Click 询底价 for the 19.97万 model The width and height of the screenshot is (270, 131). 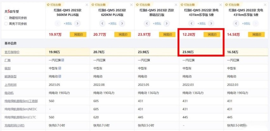[x=78, y=35]
